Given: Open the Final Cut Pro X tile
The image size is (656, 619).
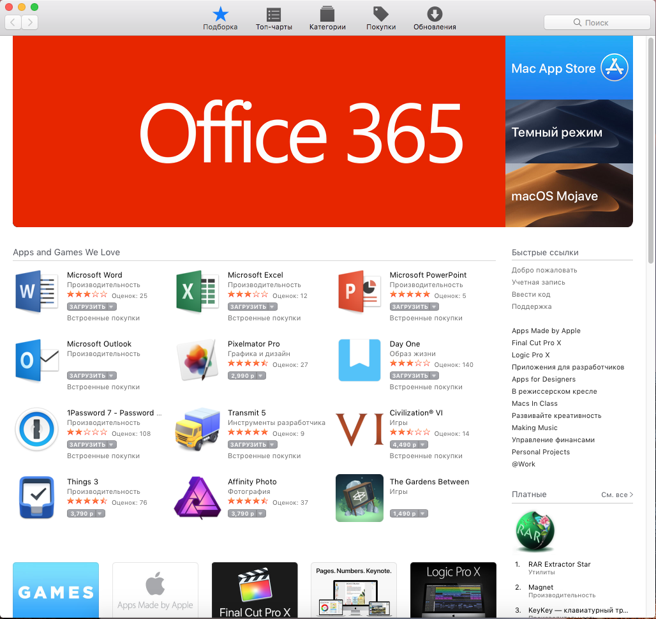Looking at the screenshot, I should (255, 590).
